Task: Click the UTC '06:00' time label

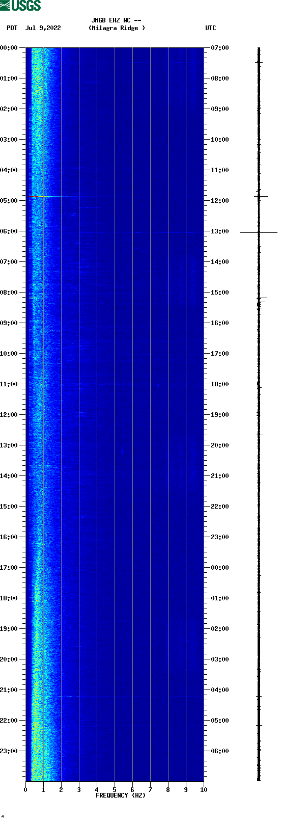Action: tap(220, 751)
